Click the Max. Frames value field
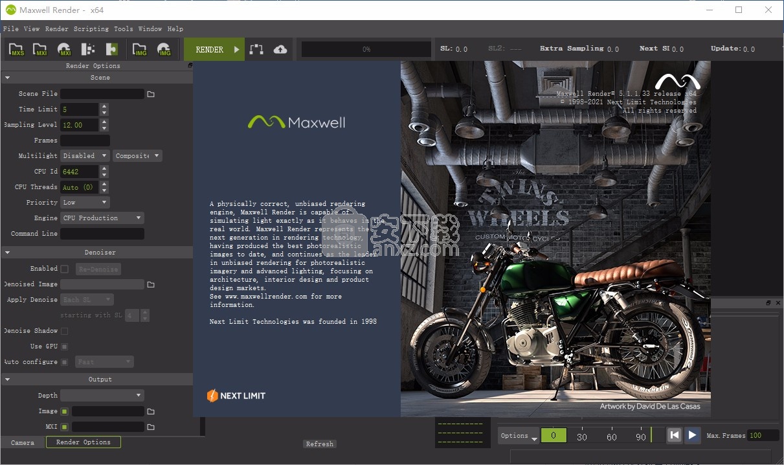Viewport: 784px width, 465px height. tap(763, 436)
